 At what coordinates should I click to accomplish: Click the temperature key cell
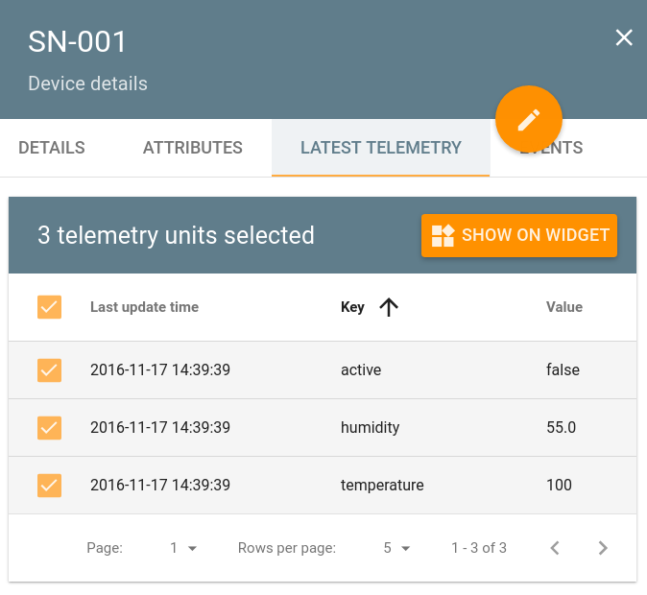click(x=382, y=486)
